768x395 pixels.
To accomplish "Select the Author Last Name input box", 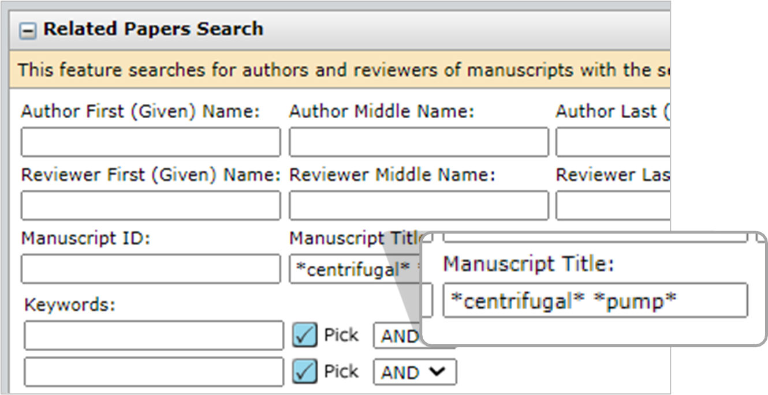I will pos(612,142).
